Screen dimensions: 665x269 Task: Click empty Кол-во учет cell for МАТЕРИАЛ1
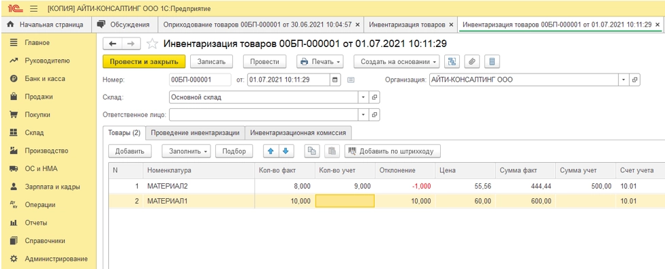click(345, 201)
